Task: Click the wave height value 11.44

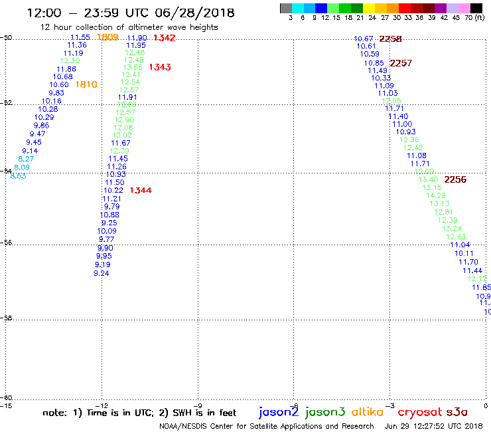Action: [472, 270]
